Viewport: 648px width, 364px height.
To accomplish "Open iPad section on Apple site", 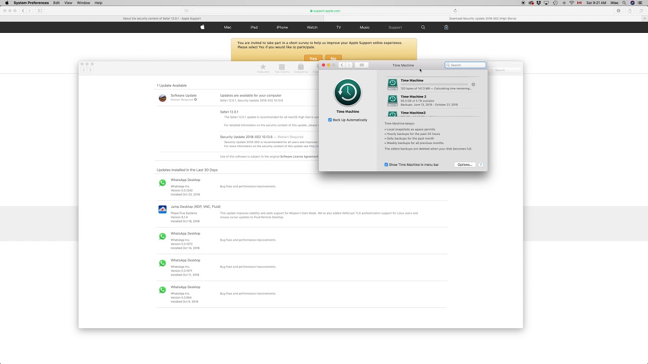I will pos(254,27).
